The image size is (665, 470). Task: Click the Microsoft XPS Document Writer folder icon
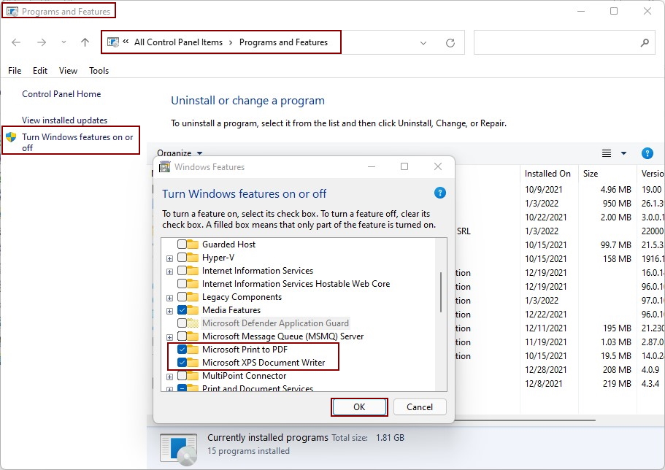click(x=193, y=363)
